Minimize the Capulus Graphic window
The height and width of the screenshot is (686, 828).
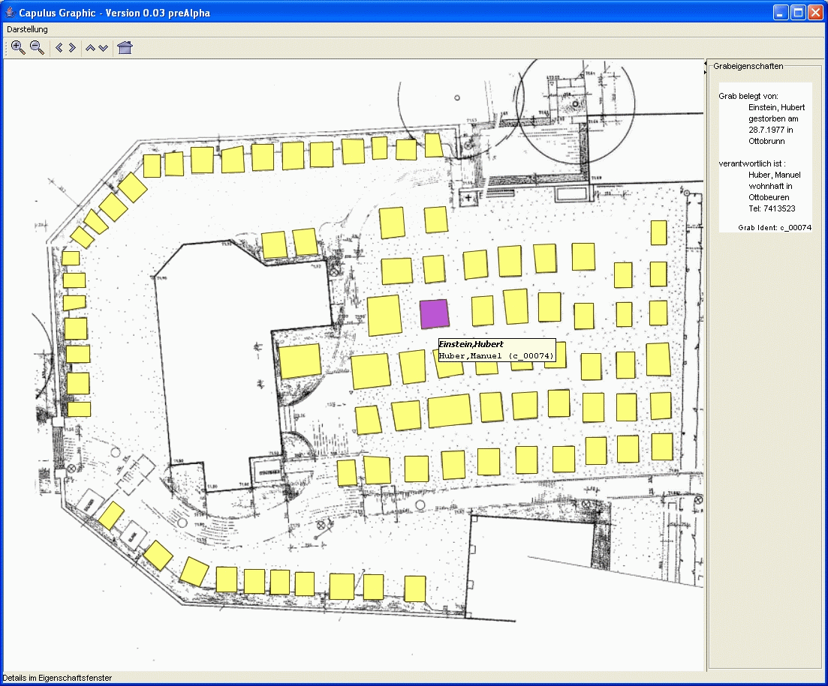pos(781,12)
